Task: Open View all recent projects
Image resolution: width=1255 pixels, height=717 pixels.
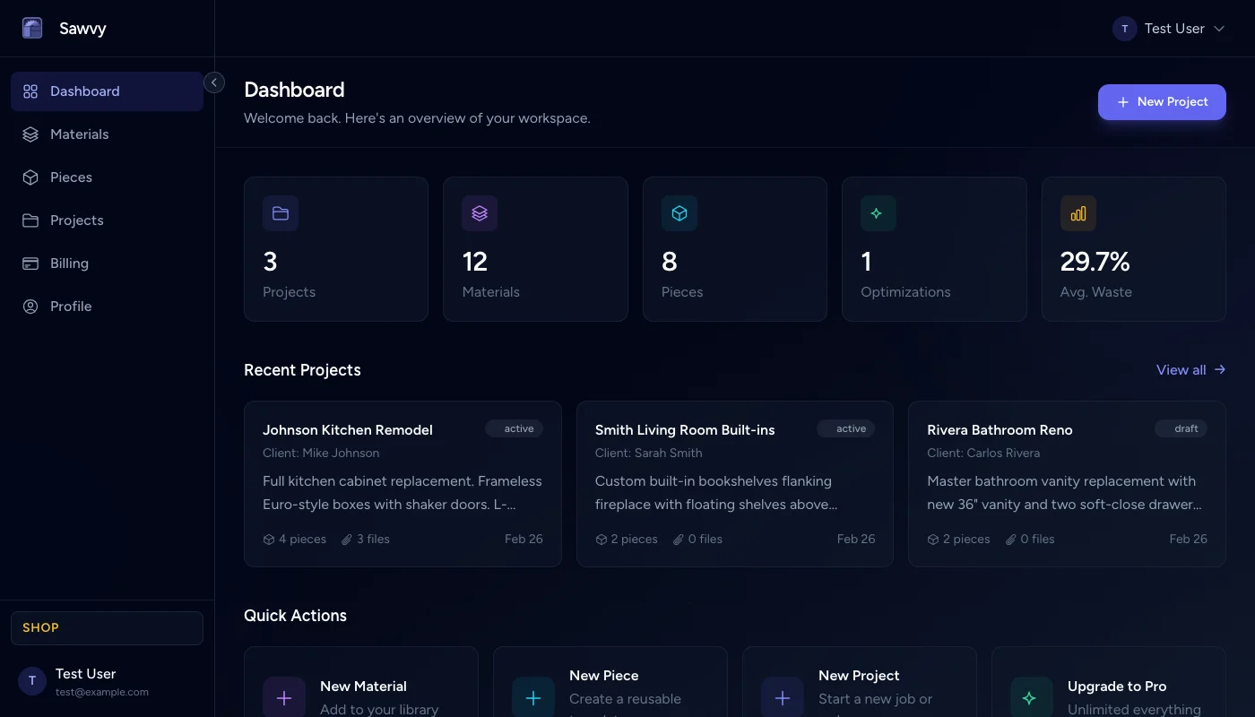Action: 1190,369
